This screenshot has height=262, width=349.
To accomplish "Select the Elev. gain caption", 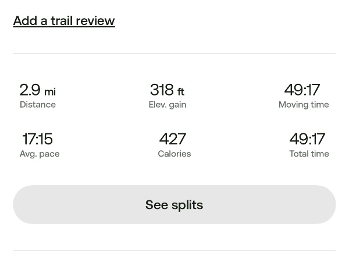I will pos(168,105).
